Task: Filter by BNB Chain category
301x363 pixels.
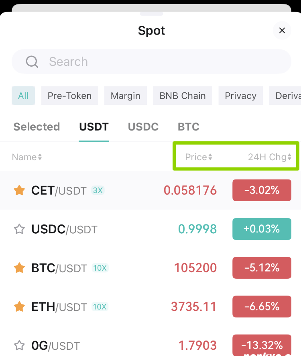Action: tap(183, 96)
